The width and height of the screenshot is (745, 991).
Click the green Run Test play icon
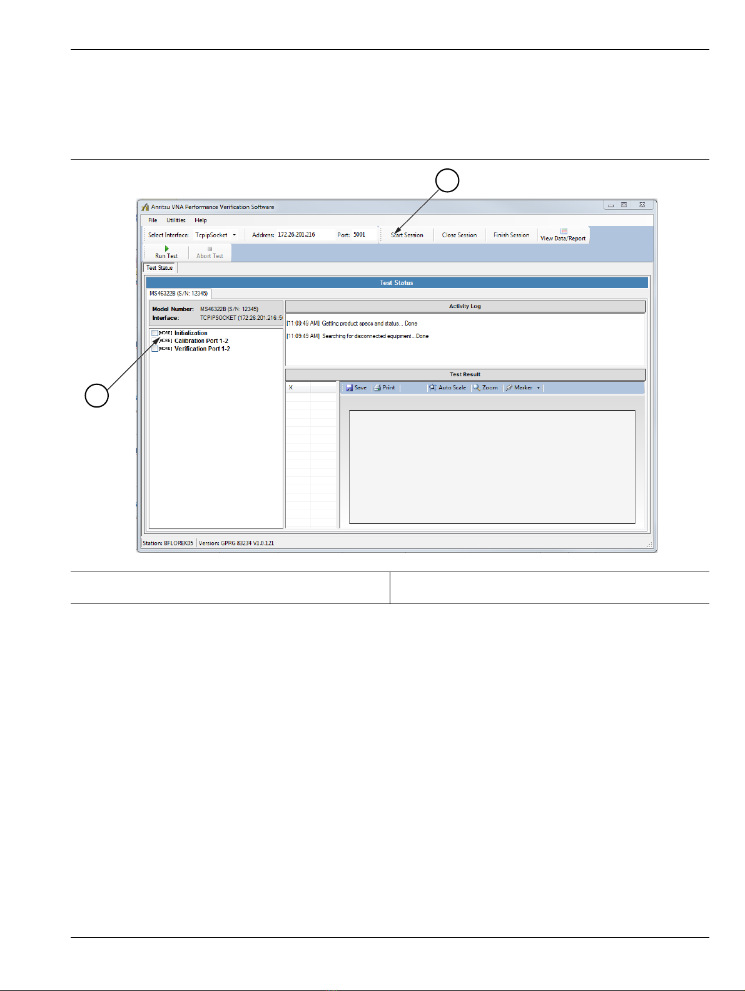pyautogui.click(x=166, y=249)
